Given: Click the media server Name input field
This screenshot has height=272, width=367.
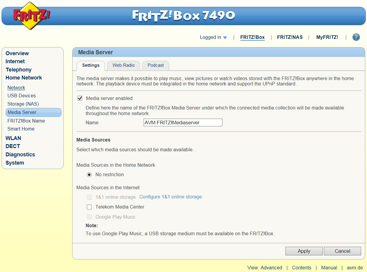Looking at the screenshot, I should tap(183, 123).
